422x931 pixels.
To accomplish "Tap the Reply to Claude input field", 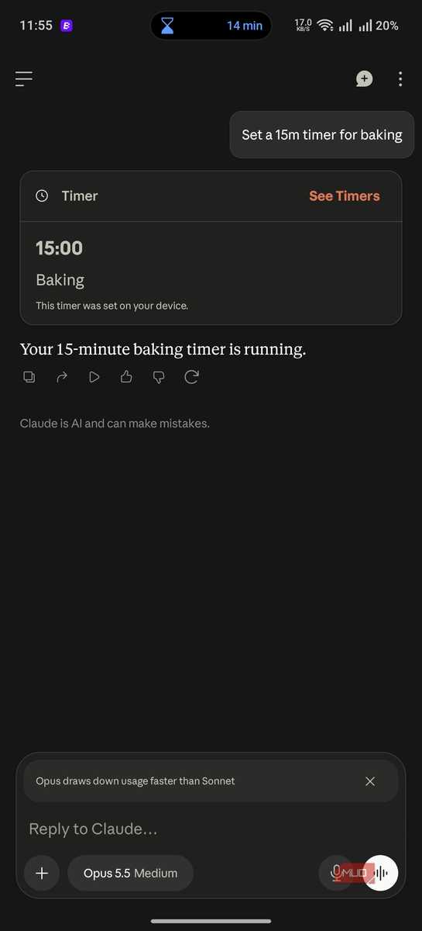I will (x=211, y=829).
